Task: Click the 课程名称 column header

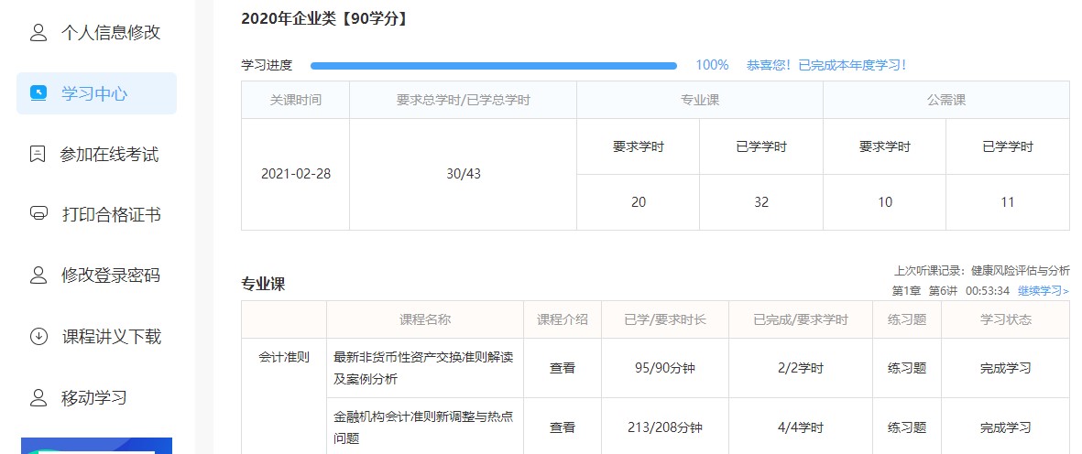Action: (425, 319)
